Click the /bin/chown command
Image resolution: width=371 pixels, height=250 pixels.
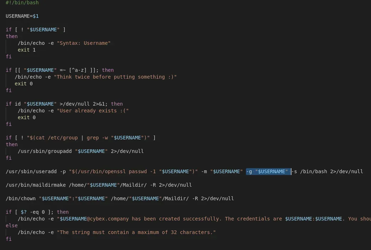click(x=21, y=198)
